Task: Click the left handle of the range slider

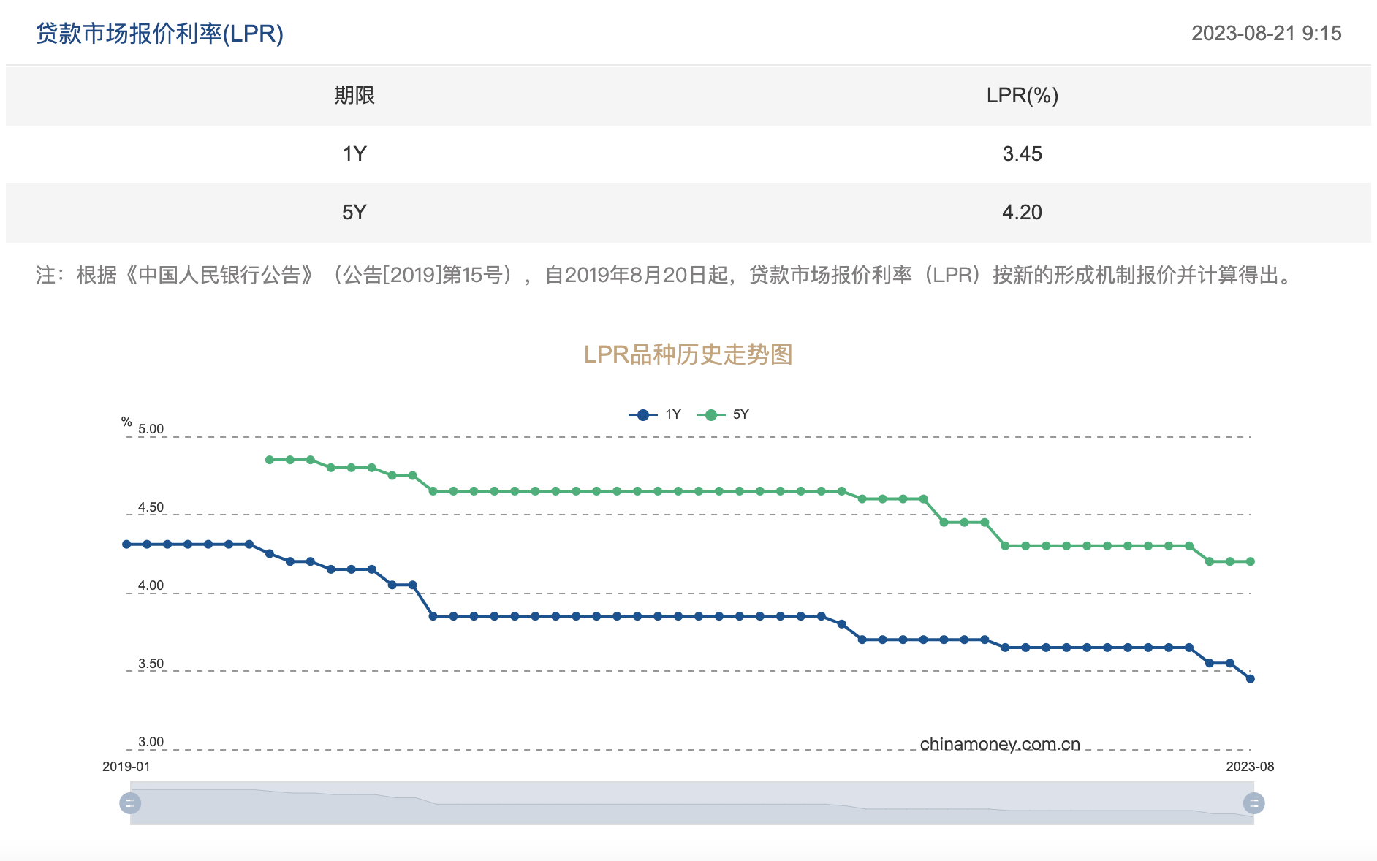Action: point(130,803)
